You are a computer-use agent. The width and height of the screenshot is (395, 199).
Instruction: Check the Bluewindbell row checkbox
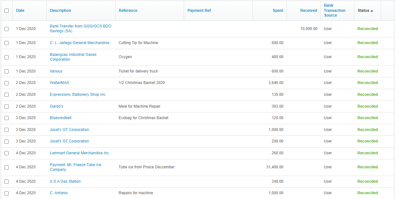point(7,118)
